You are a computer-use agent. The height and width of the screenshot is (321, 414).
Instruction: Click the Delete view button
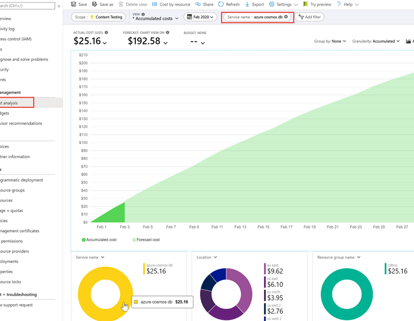pyautogui.click(x=132, y=4)
